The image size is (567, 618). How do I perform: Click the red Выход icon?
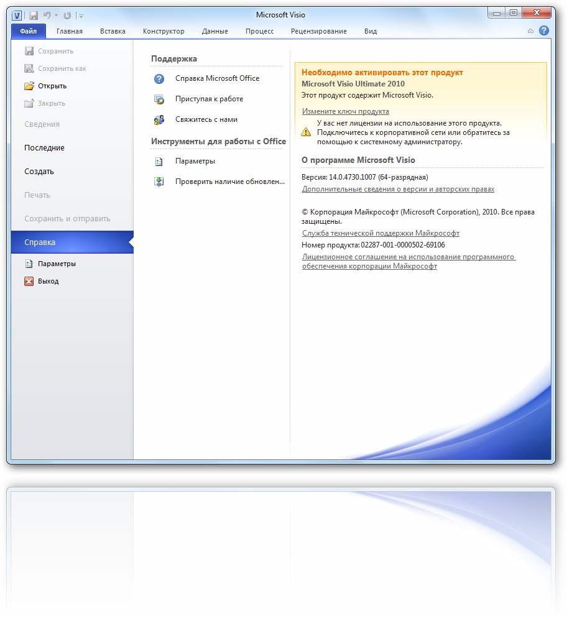click(x=29, y=281)
